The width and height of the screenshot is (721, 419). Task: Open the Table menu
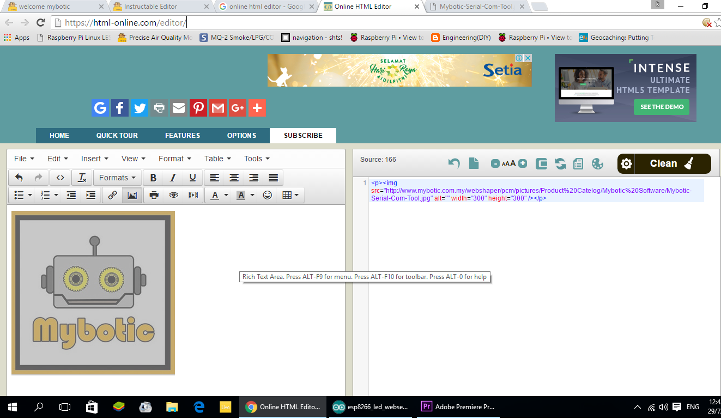point(217,159)
